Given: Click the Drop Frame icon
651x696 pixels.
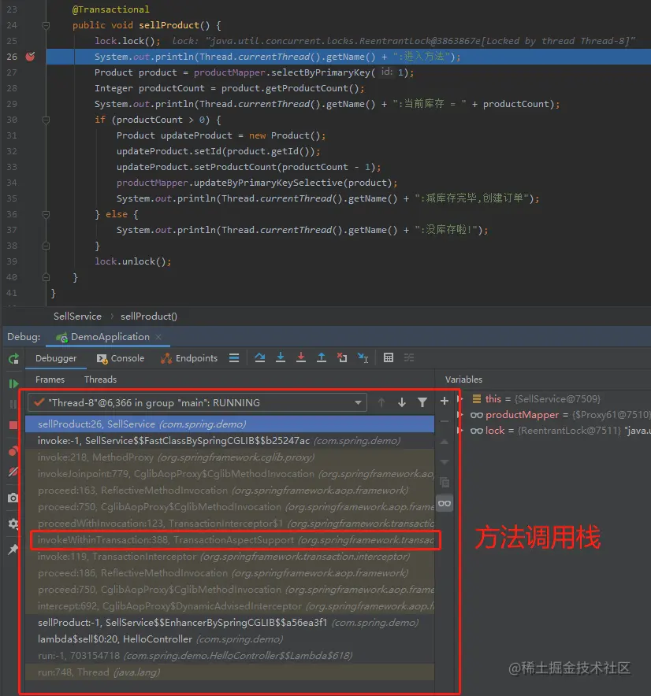Looking at the screenshot, I should coord(342,357).
